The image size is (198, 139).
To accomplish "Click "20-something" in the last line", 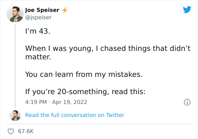I will coord(83,92).
